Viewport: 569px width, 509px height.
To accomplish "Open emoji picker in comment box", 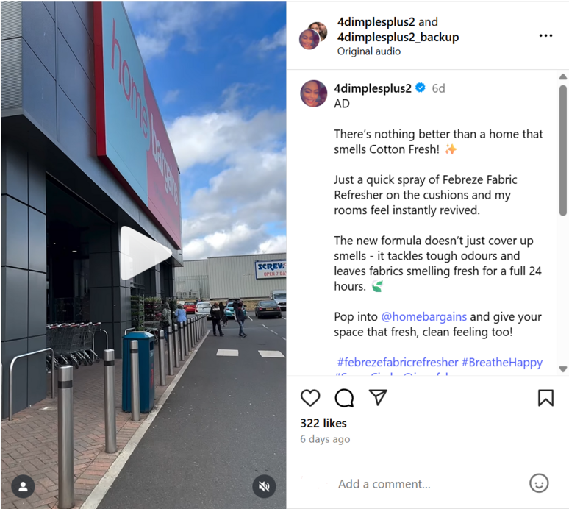I will [x=539, y=483].
